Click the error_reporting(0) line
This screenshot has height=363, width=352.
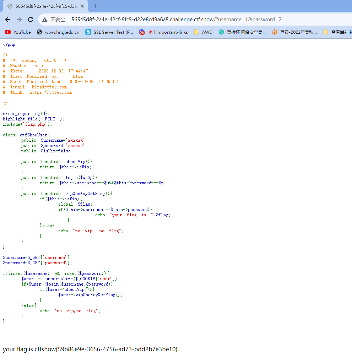[x=26, y=114]
